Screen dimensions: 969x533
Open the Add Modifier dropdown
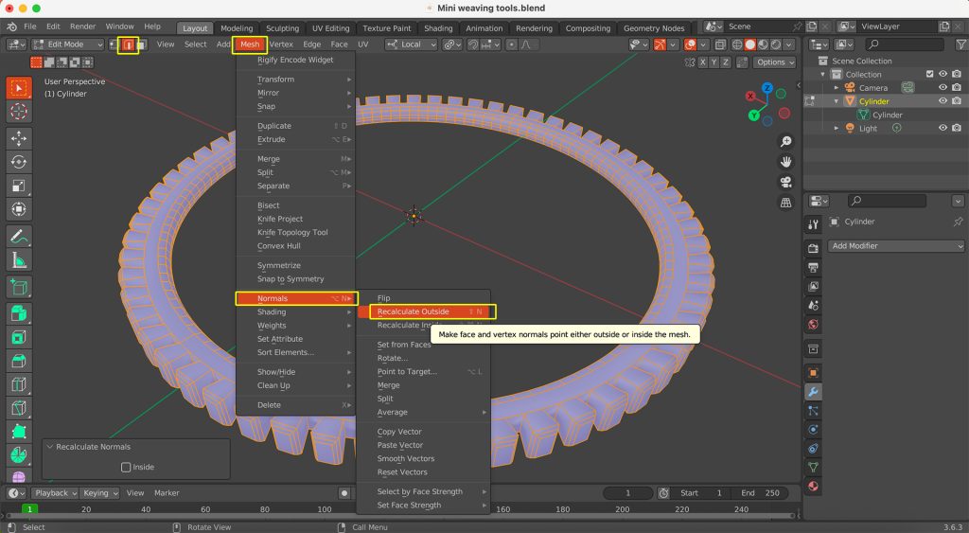pyautogui.click(x=895, y=246)
